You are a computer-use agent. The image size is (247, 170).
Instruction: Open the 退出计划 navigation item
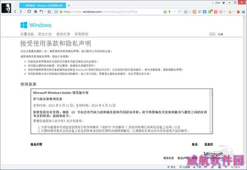pos(45,34)
